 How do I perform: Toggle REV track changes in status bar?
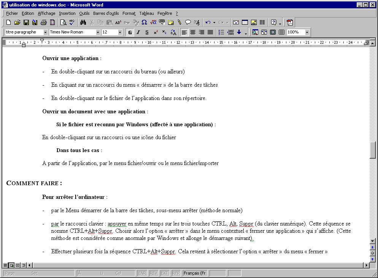click(154, 273)
